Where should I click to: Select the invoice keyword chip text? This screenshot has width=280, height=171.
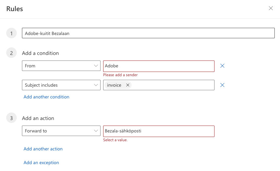pyautogui.click(x=114, y=85)
